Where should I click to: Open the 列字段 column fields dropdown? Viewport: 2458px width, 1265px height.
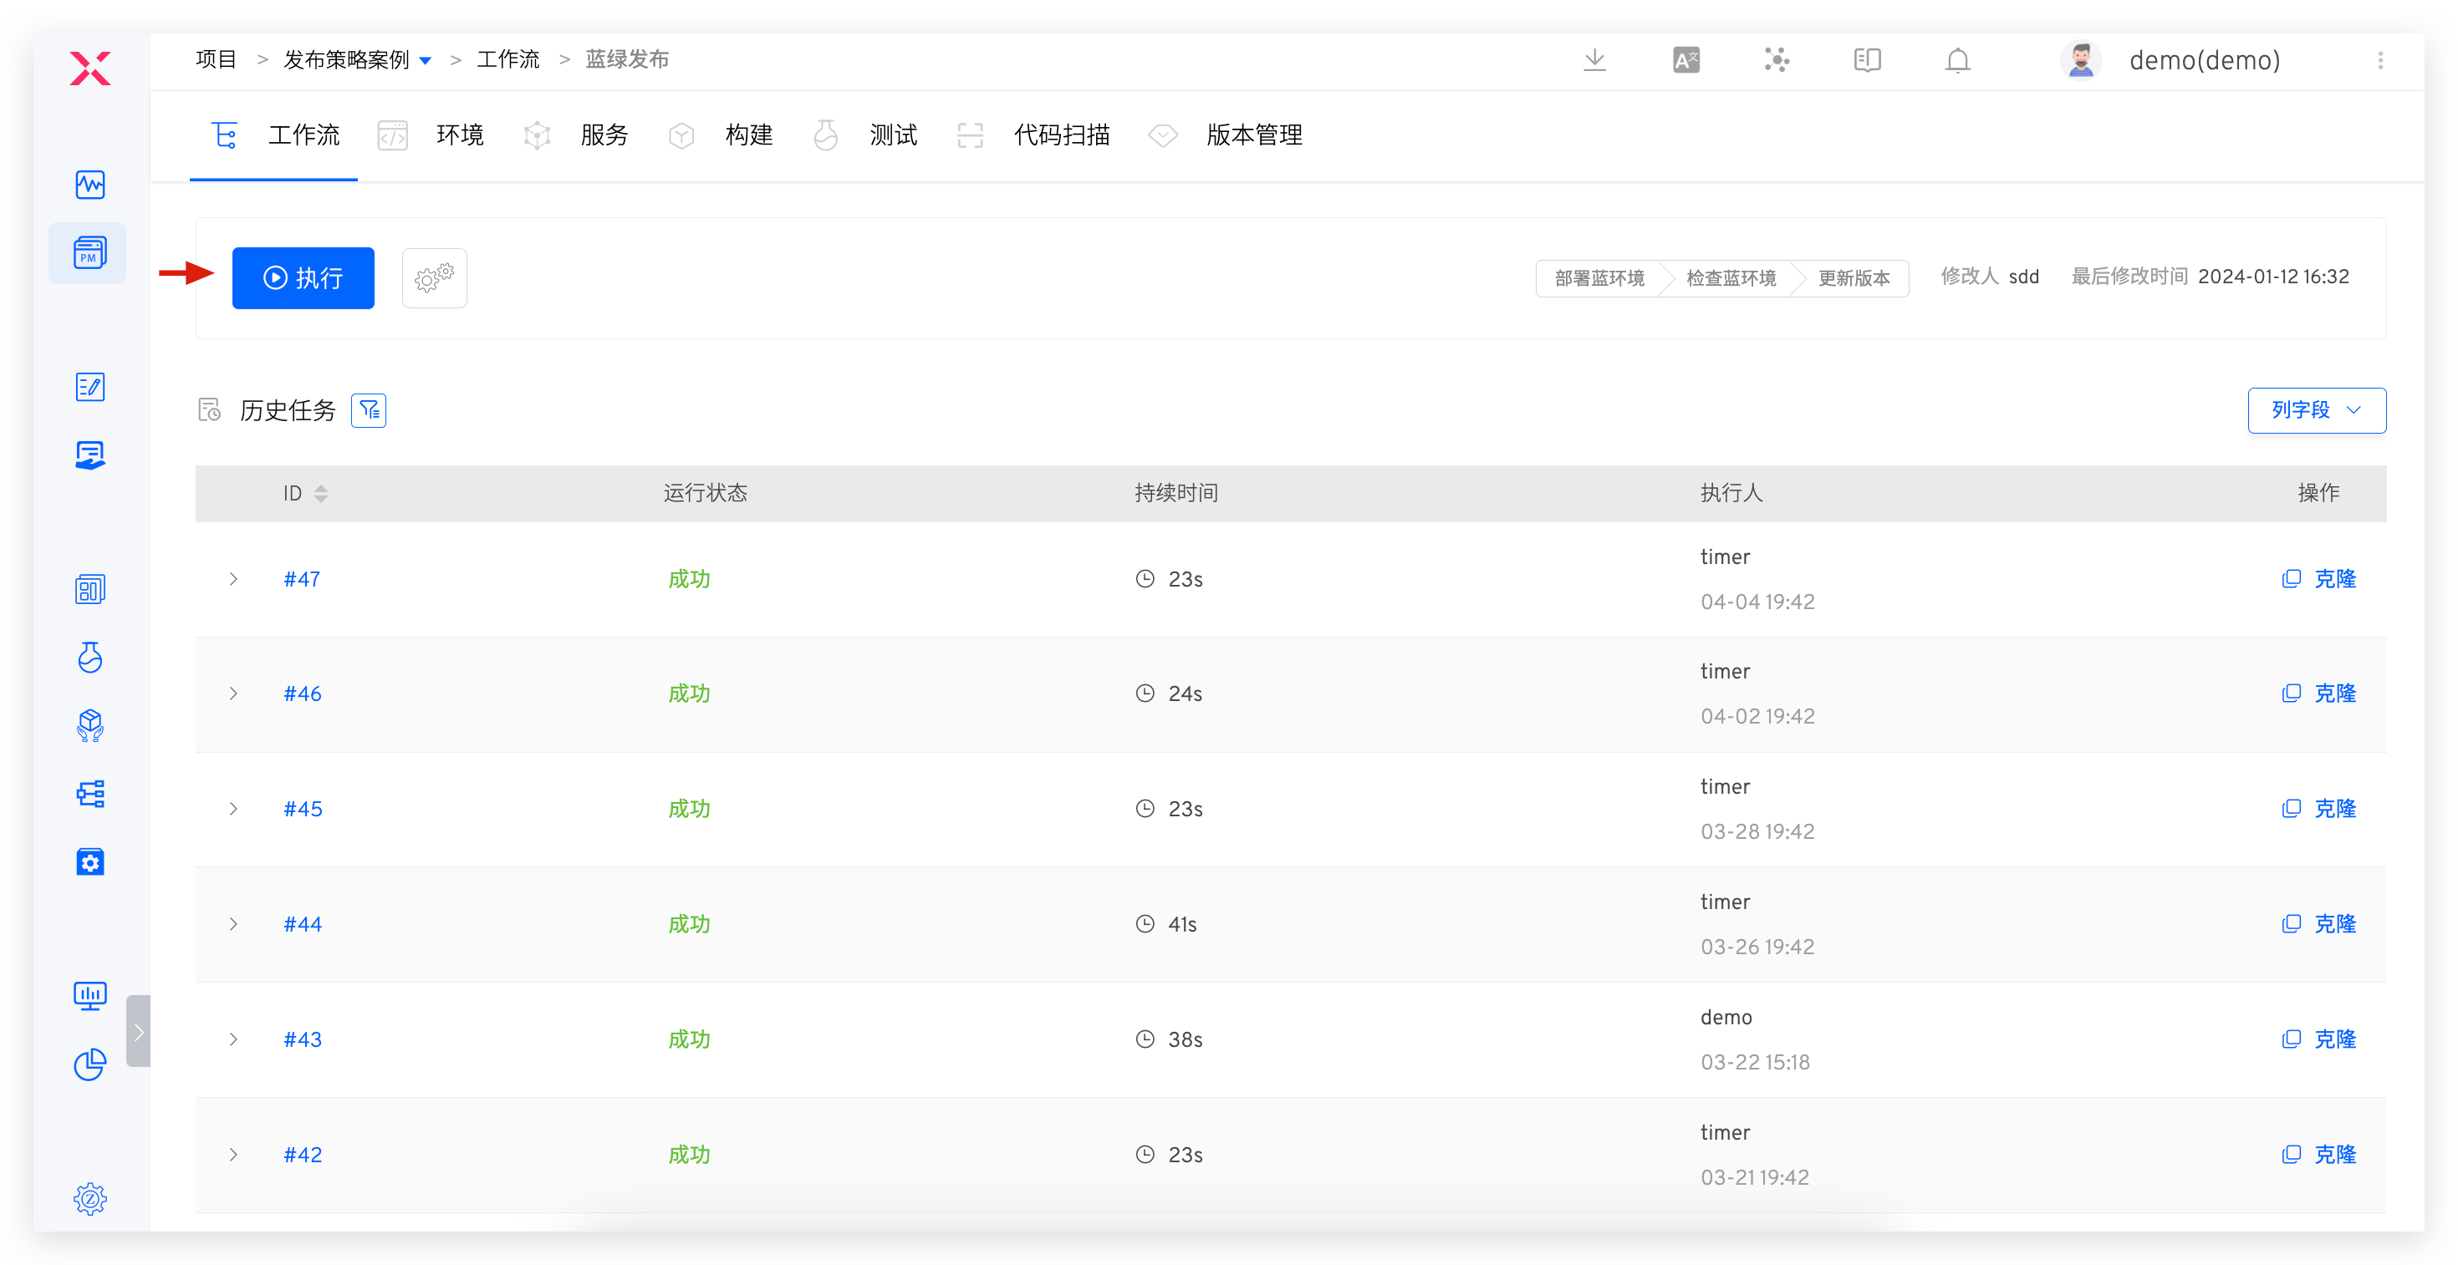coord(2317,410)
